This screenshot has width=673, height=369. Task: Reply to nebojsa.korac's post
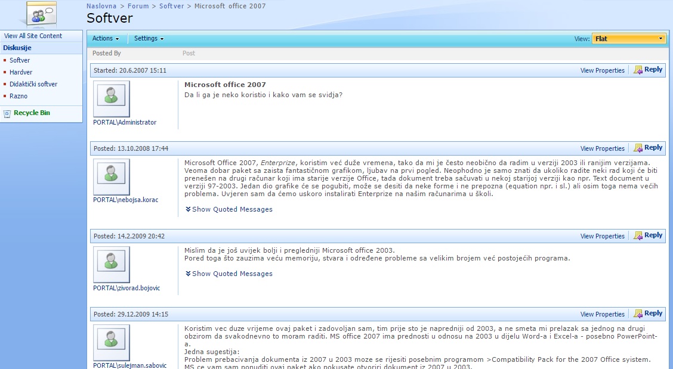tap(653, 148)
